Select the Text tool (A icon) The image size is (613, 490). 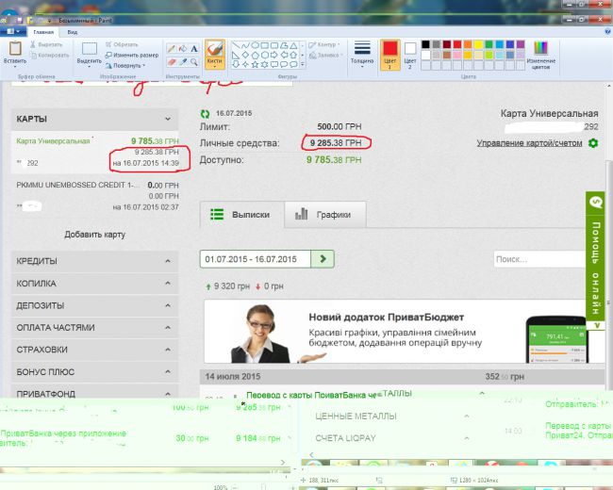point(194,47)
